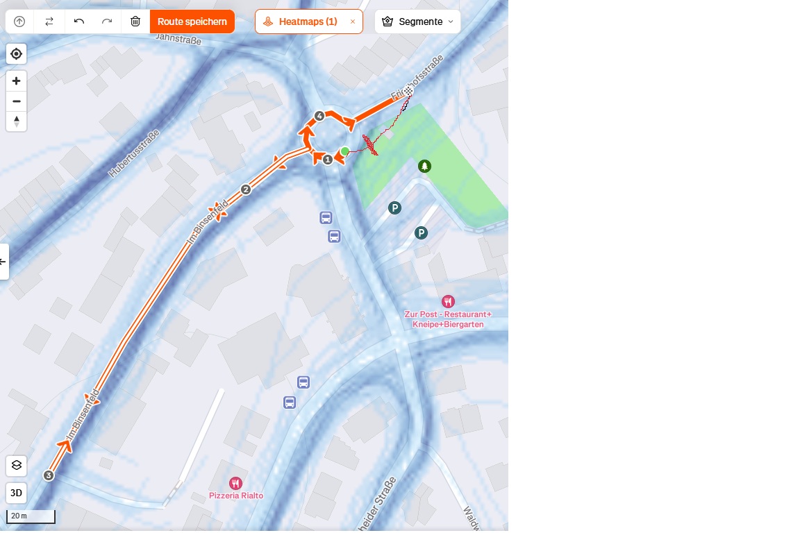
Task: Open the Segmente dropdown
Action: 418,22
